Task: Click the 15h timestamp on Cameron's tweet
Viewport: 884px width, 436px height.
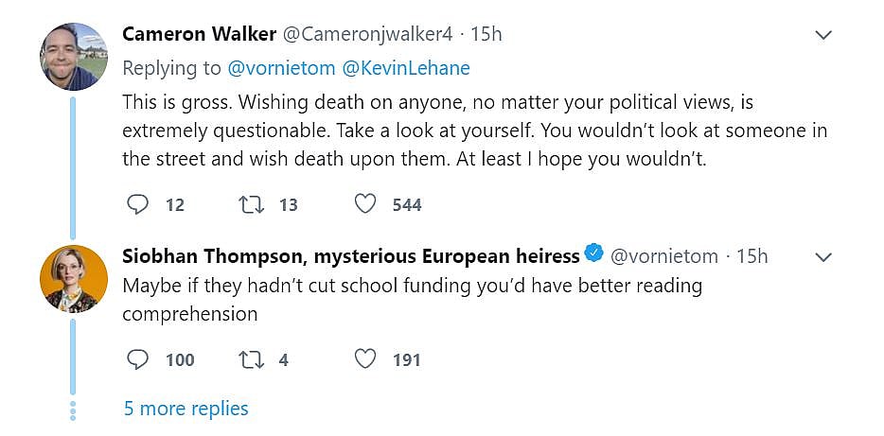Action: point(486,35)
